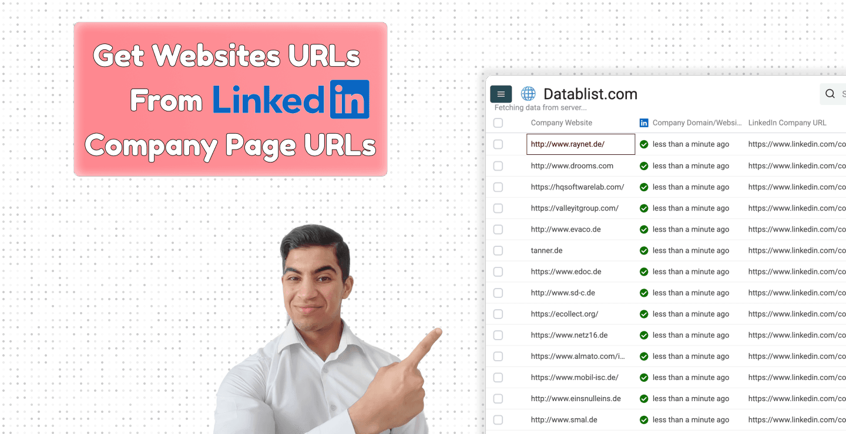Click the globe icon beside Datablist.com
The width and height of the screenshot is (846, 434).
click(528, 94)
